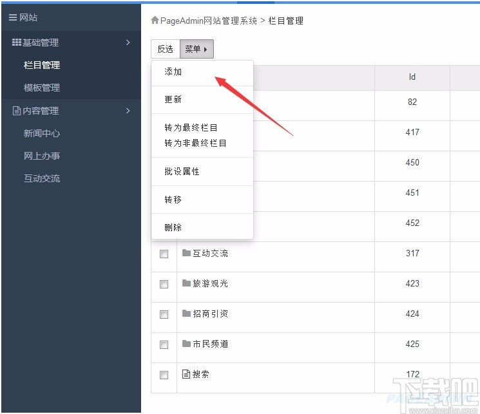Tick the checkbox for 互动交流
Viewport: 480px width, 414px height.
click(164, 254)
